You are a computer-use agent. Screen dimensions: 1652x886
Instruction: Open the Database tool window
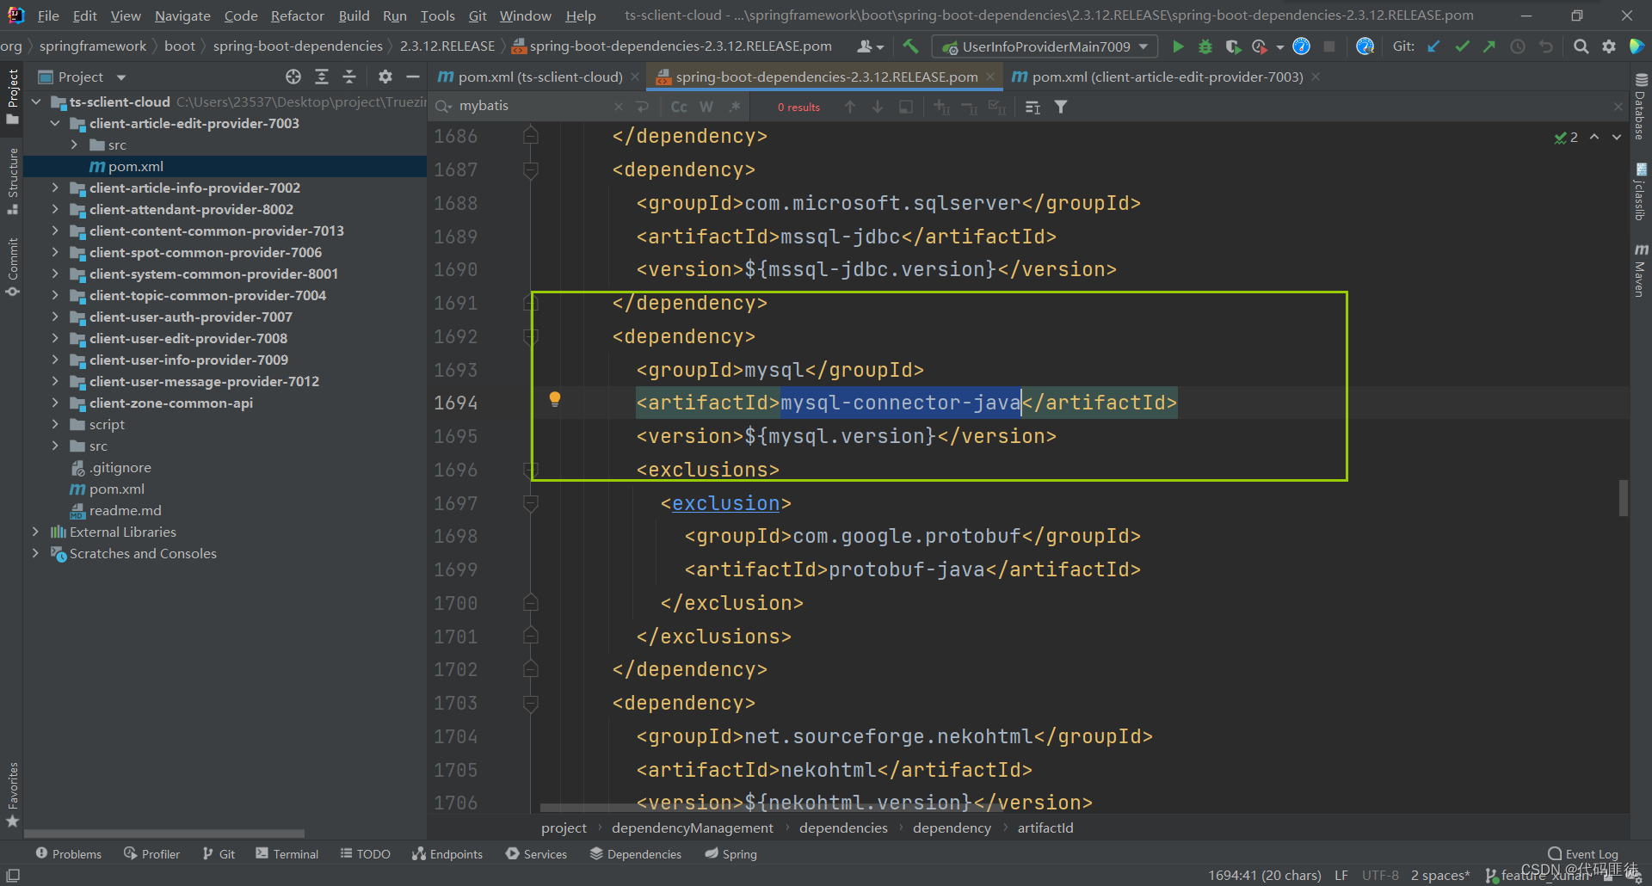coord(1641,107)
